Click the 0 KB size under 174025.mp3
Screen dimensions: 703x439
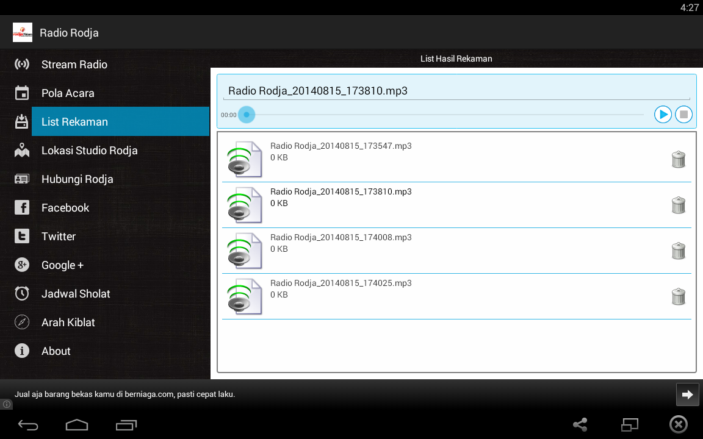click(279, 294)
